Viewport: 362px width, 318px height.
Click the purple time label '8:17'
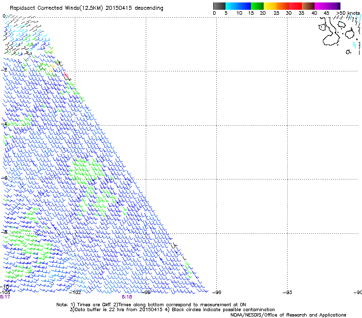click(x=5, y=297)
